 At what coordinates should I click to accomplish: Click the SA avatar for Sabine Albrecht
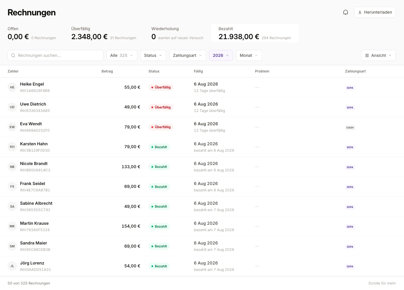[x=12, y=206]
